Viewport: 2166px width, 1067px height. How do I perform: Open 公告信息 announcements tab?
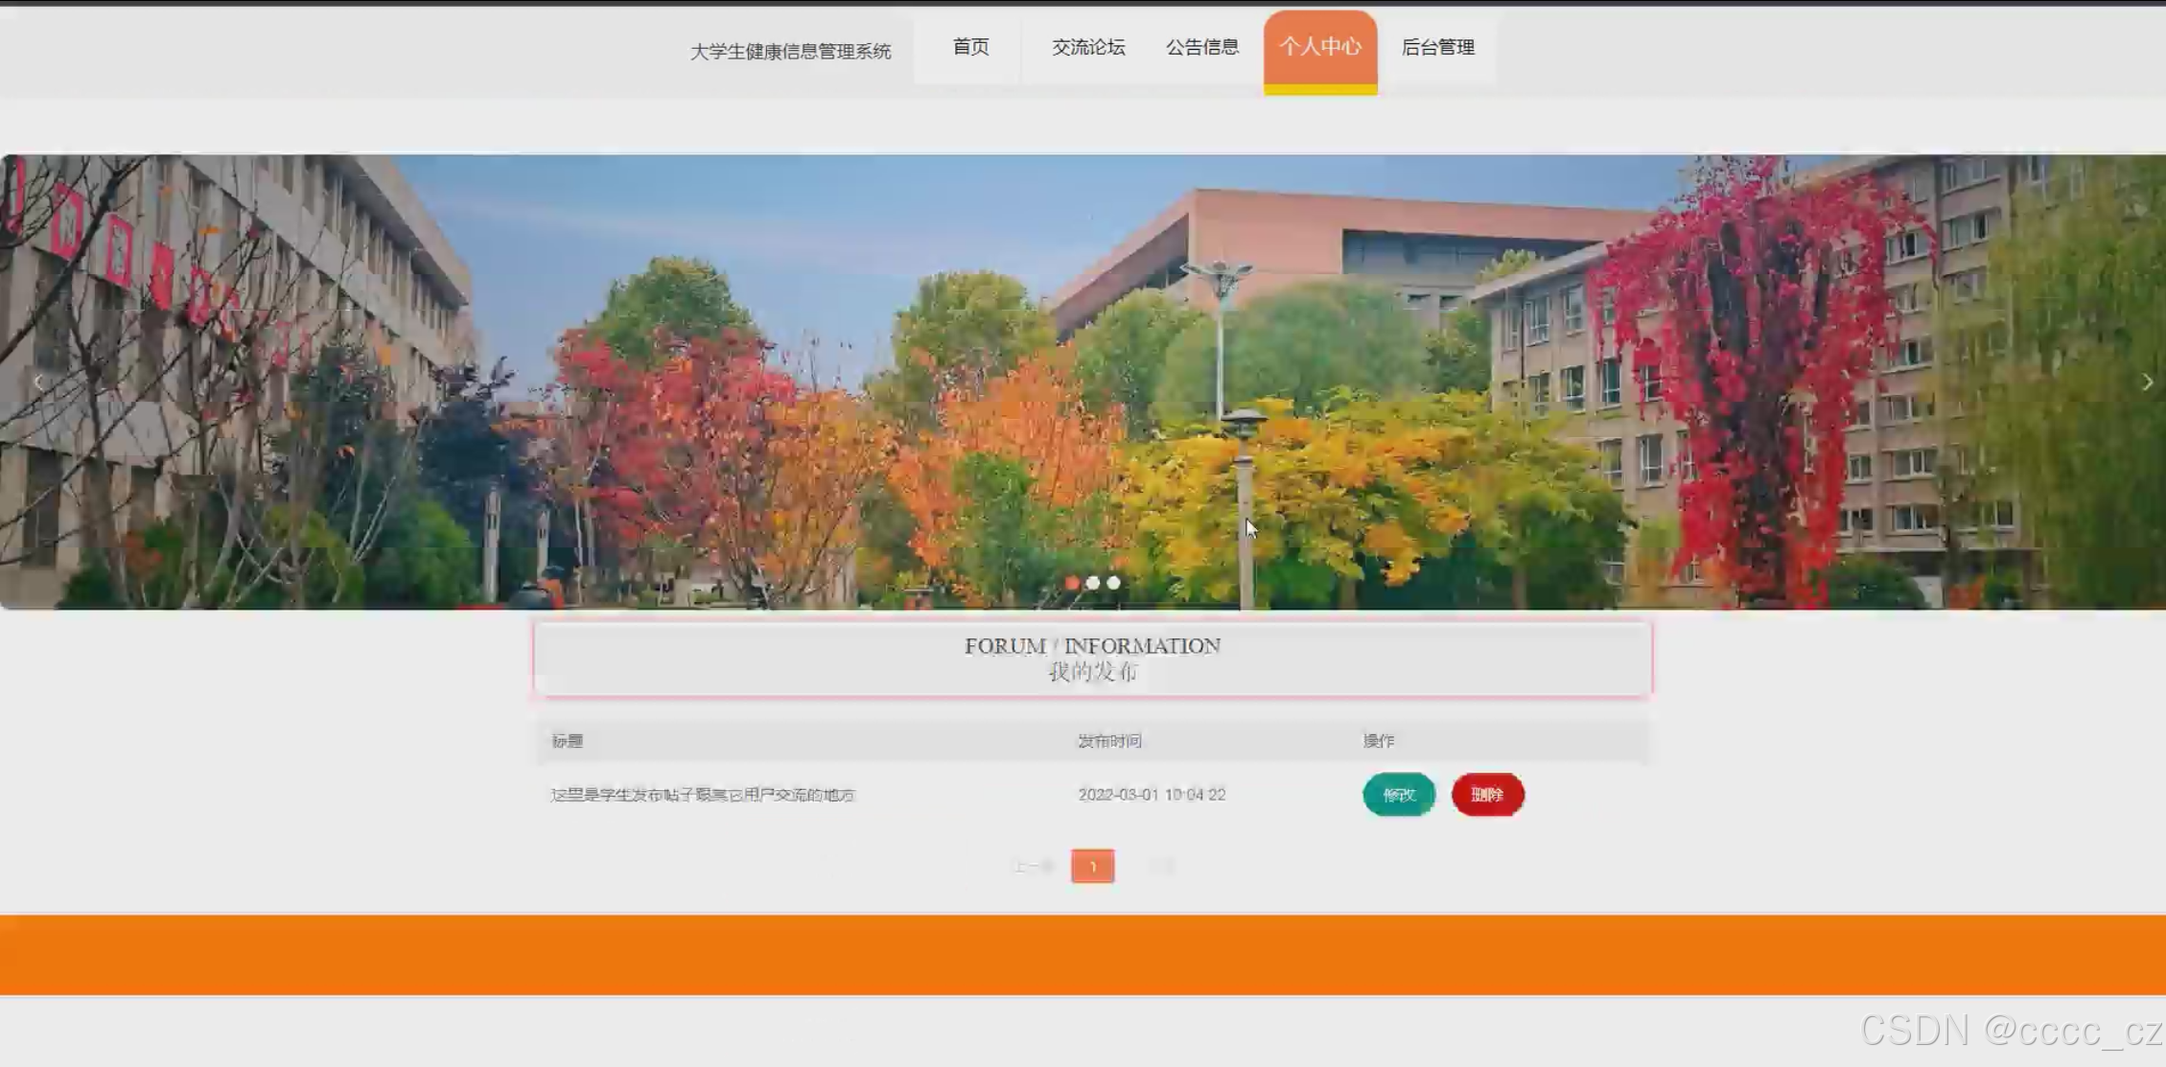[x=1202, y=47]
